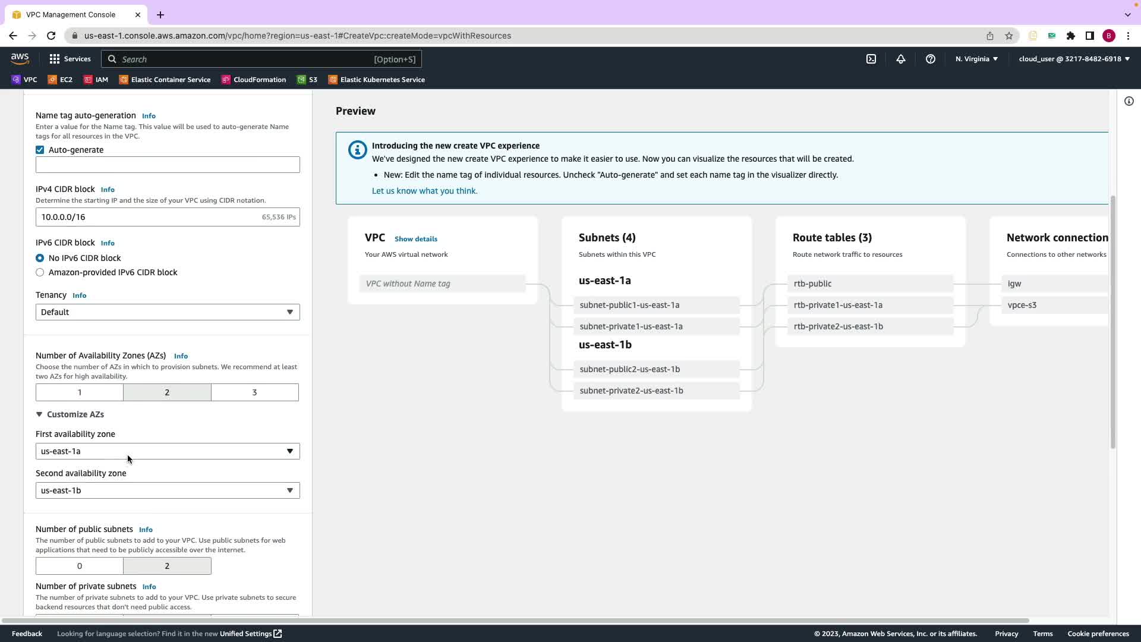This screenshot has width=1141, height=642.
Task: Click Show details link for VPC
Action: (415, 239)
